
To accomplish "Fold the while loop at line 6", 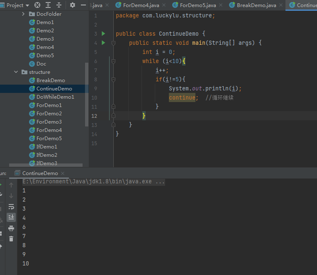I will coord(113,61).
